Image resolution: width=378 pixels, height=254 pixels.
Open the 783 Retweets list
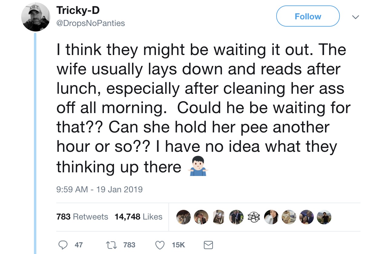(82, 217)
